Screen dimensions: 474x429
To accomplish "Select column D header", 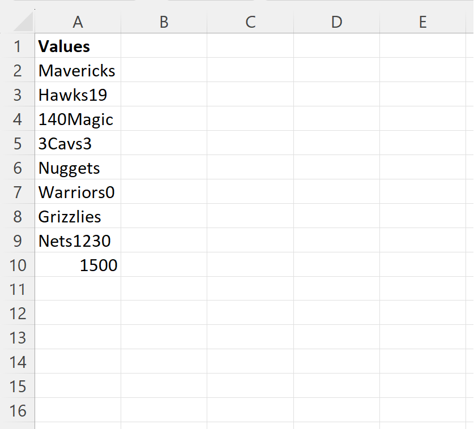I will click(336, 22).
